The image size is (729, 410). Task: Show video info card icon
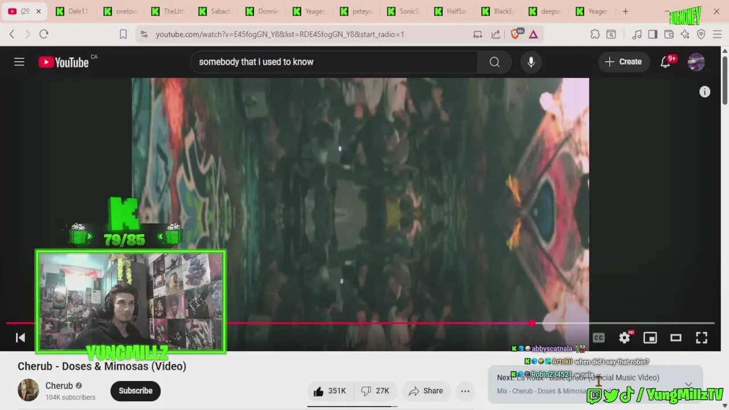[705, 92]
